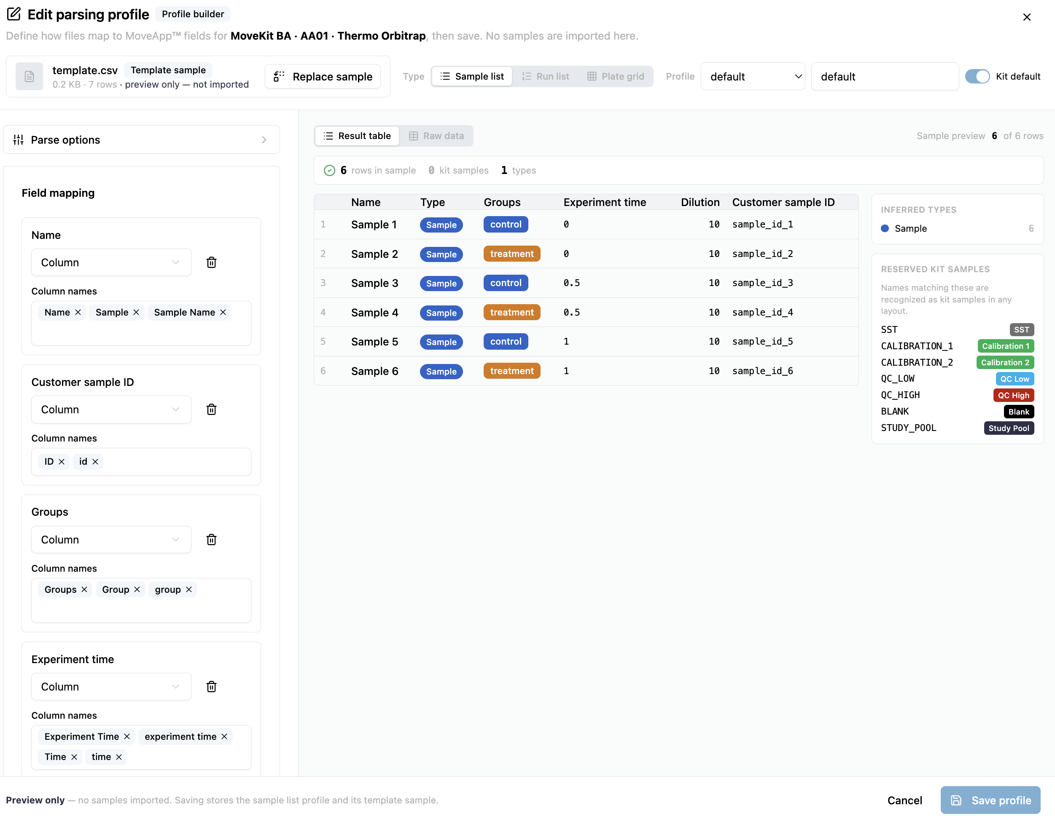Click the red QC High badge
Image resolution: width=1055 pixels, height=819 pixels.
(x=1013, y=395)
